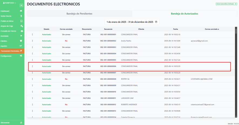Open options menu for invoice 002-001-000000004
The image size is (239, 125).
[x=32, y=54]
